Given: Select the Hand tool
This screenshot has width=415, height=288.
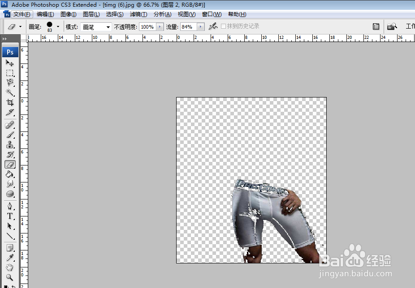Looking at the screenshot, I should (10, 268).
